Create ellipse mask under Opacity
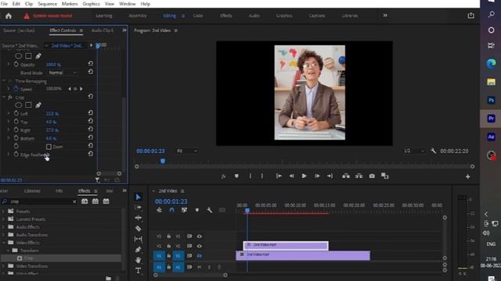The image size is (501, 281). click(19, 55)
